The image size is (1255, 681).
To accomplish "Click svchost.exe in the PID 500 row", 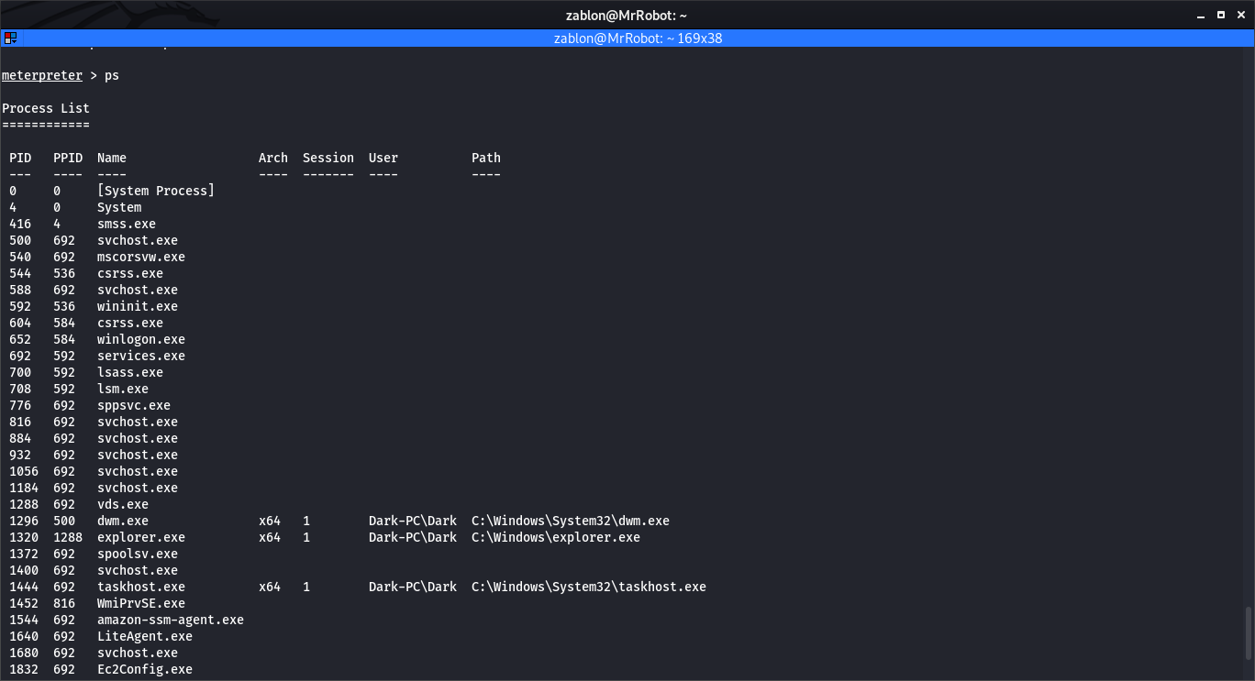I will pyautogui.click(x=138, y=240).
